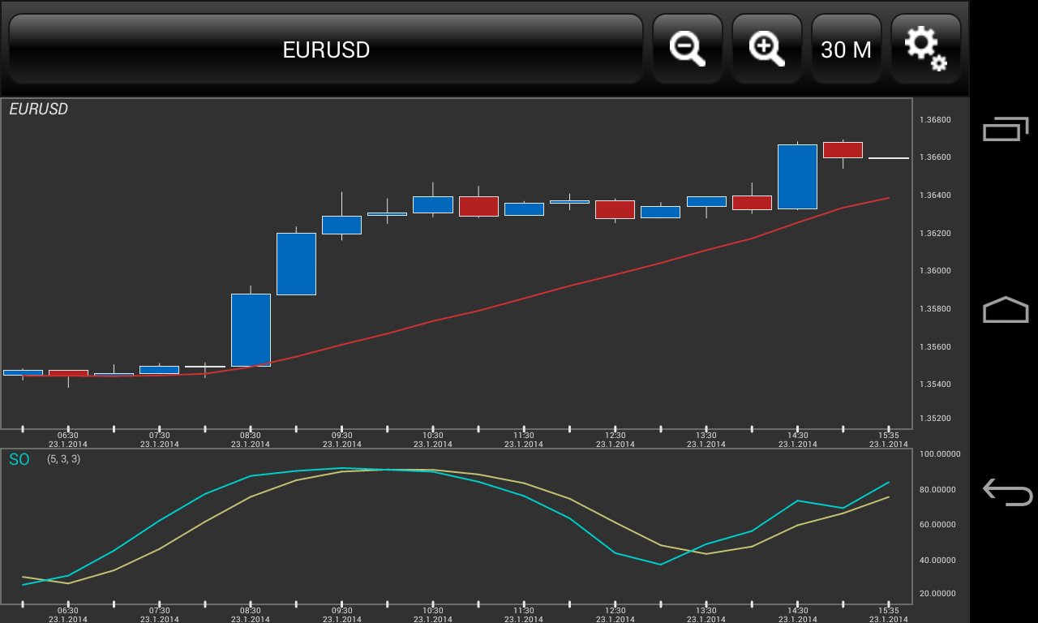Select the tall blue 14:30 candlestick
Screen dimensions: 1038x623
tap(797, 177)
